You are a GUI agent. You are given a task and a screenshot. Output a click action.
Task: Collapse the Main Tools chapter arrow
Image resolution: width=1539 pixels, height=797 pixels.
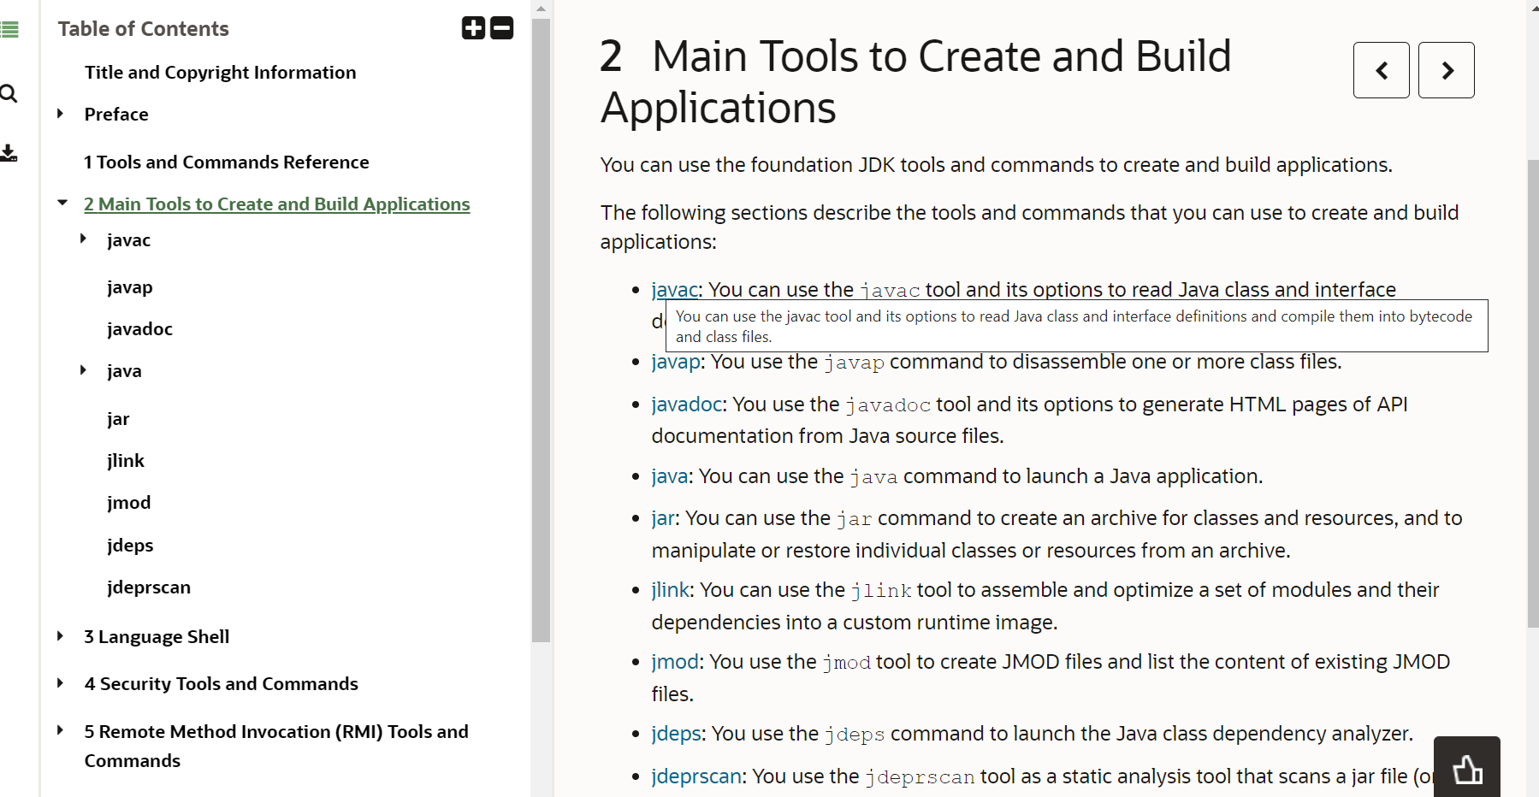62,204
